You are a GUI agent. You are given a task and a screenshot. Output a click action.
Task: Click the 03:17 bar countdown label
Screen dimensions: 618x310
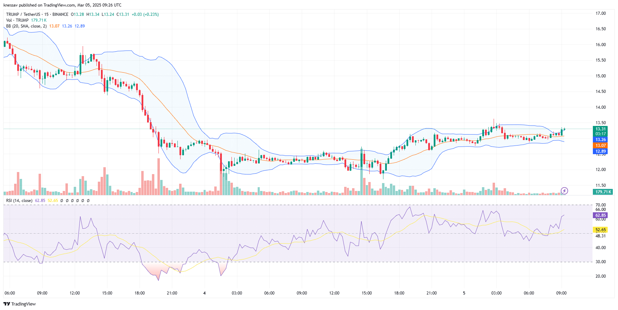[x=601, y=134]
